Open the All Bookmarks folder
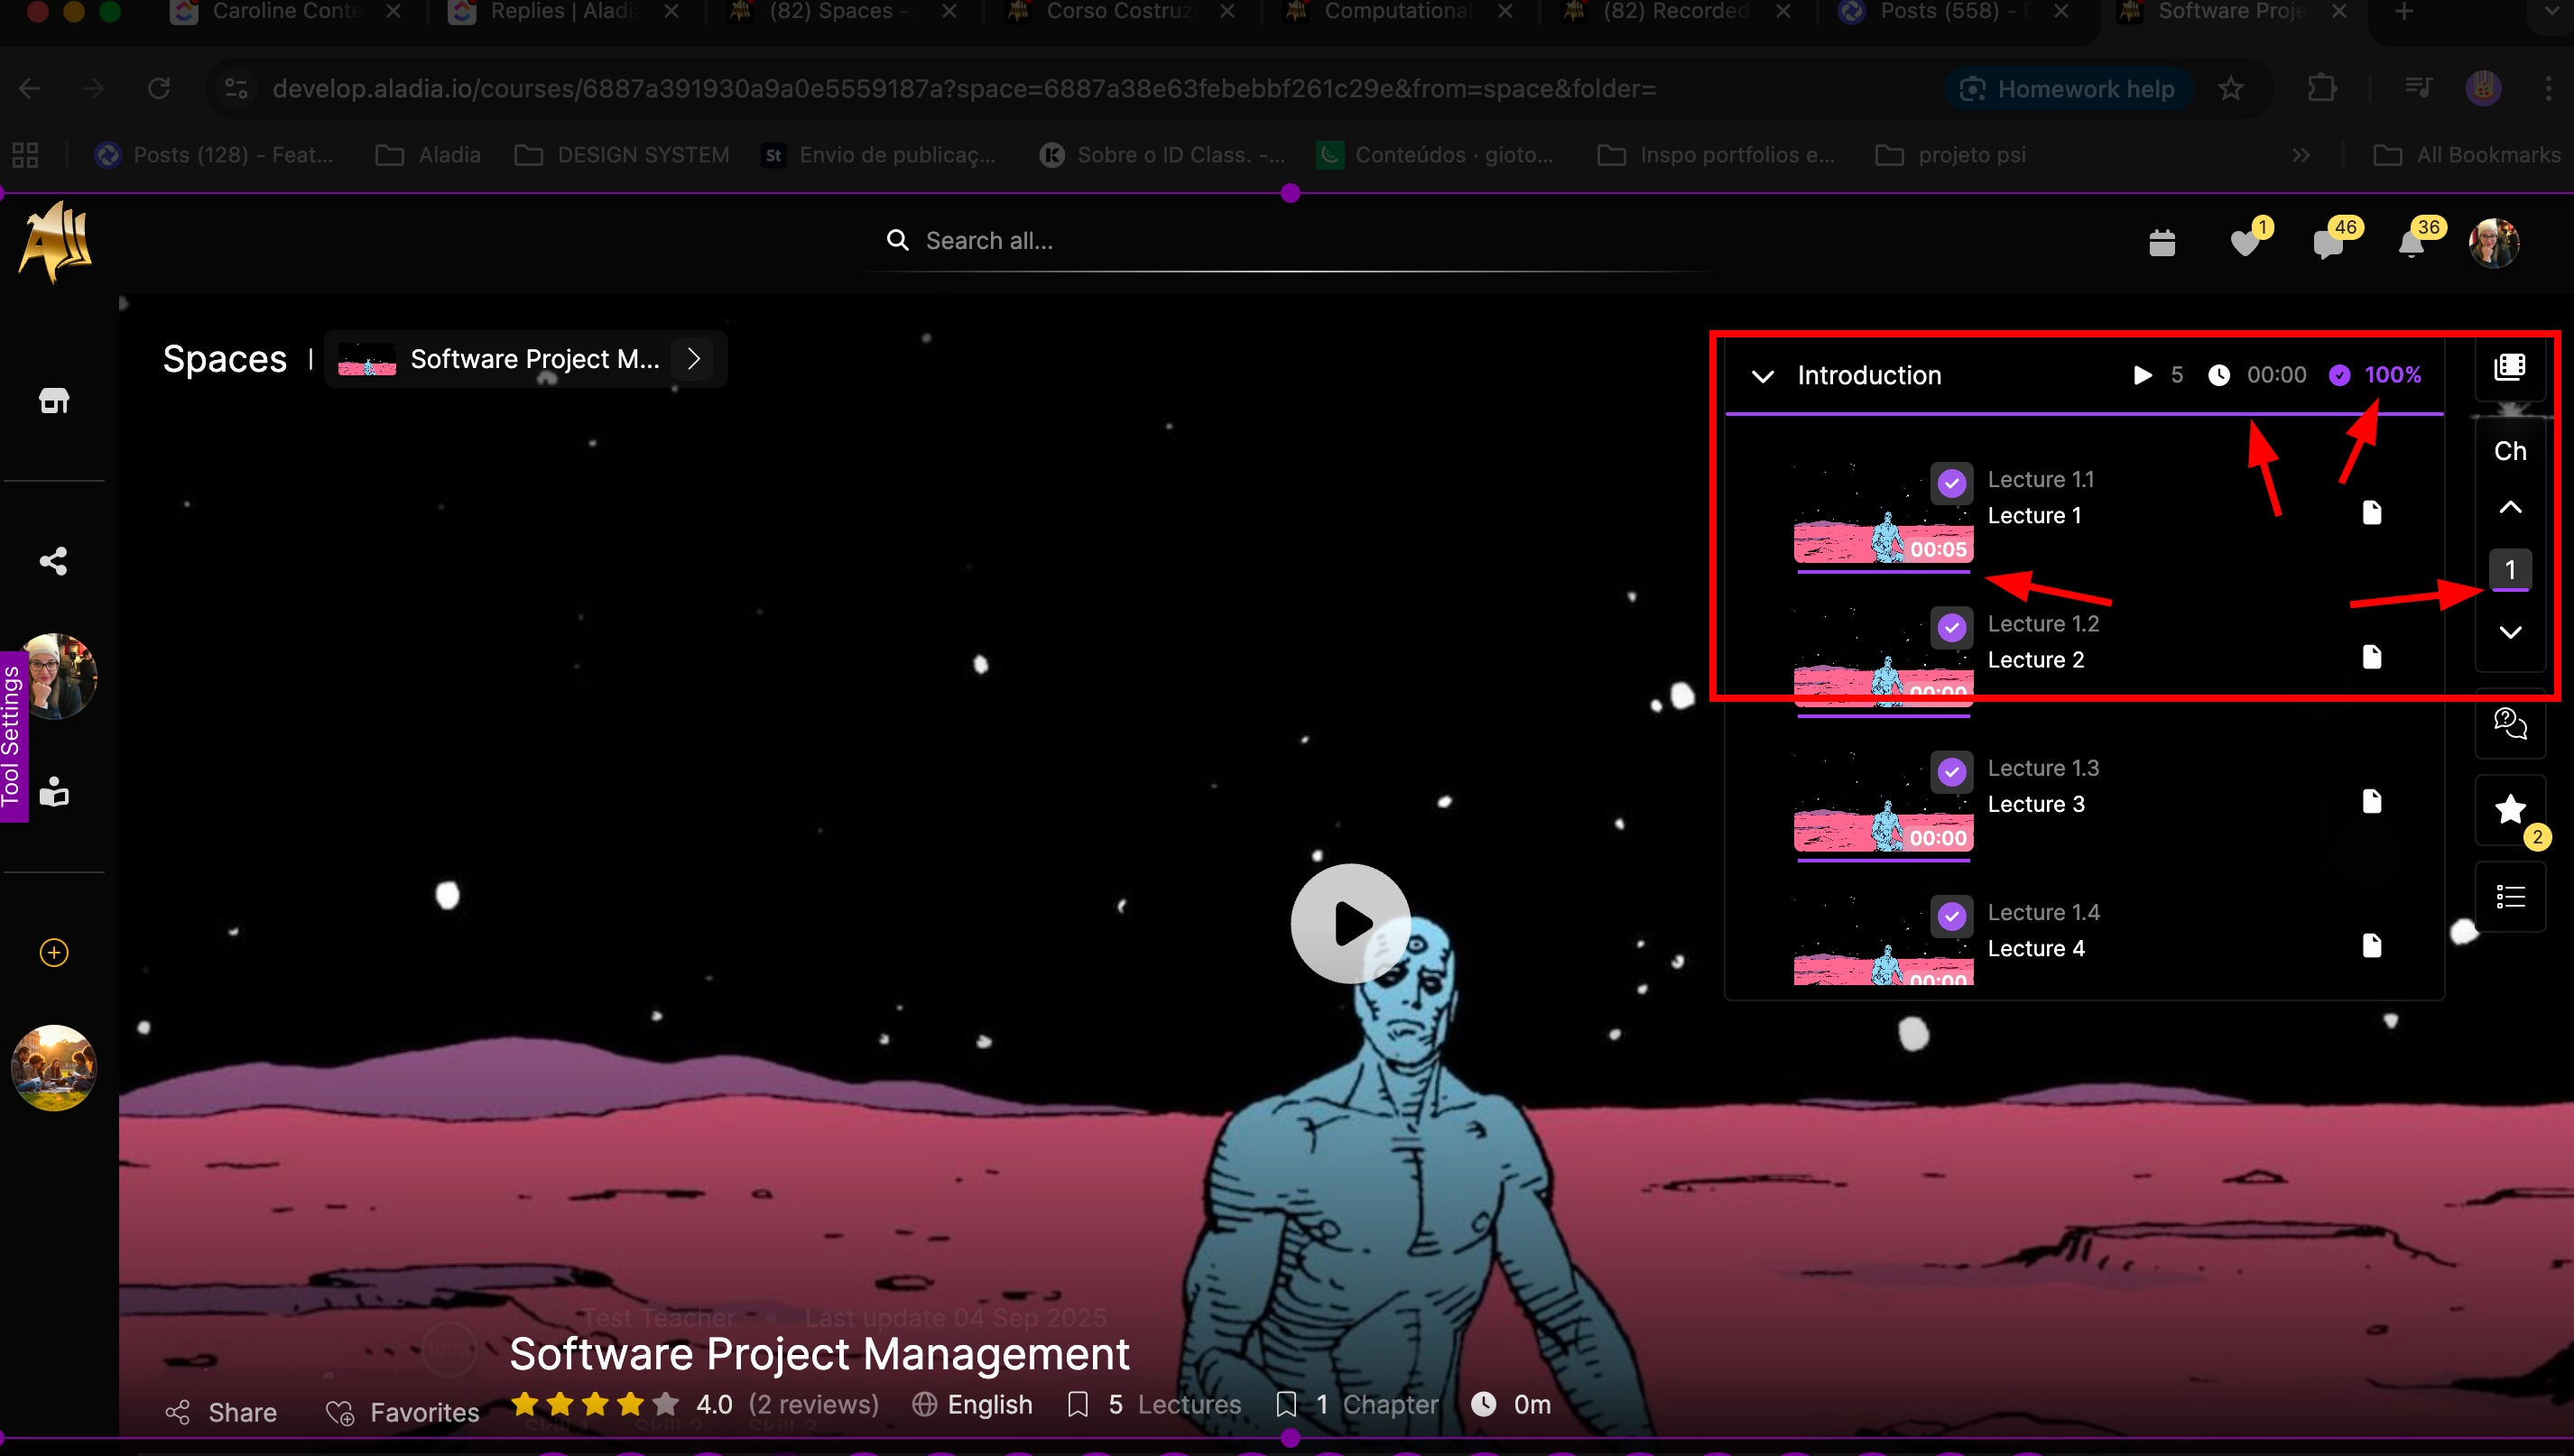Screen dimensions: 2574x1456 (2467, 155)
